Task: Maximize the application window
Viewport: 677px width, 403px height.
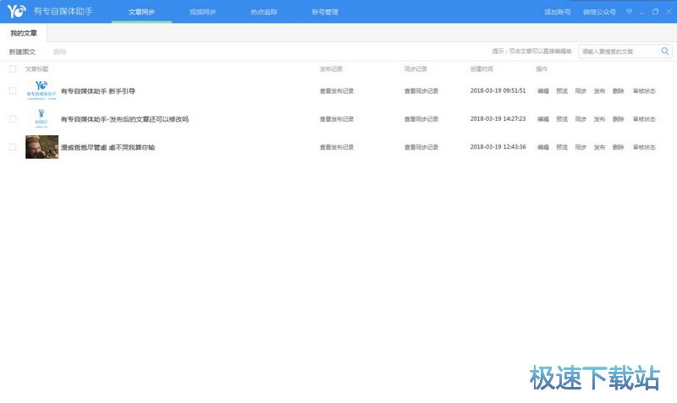Action: pos(655,12)
